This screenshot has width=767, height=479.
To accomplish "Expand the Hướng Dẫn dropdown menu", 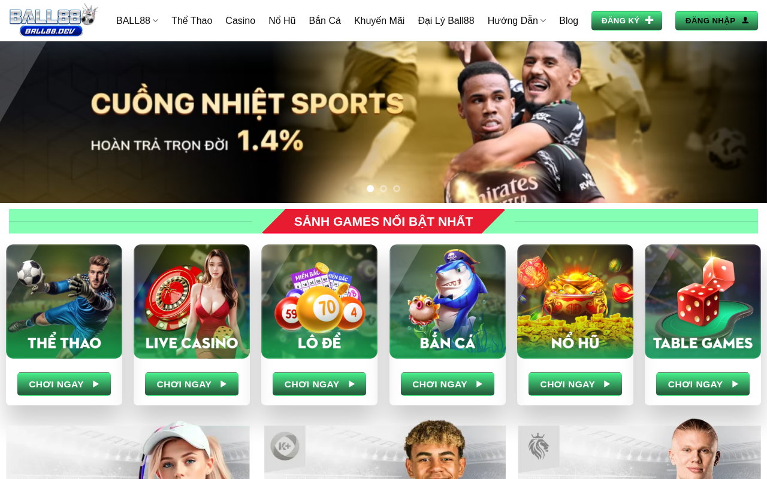I will pyautogui.click(x=517, y=21).
